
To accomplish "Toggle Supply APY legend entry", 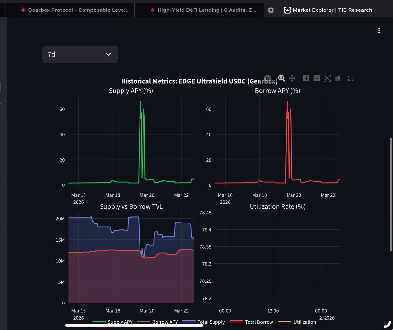I will [113, 322].
